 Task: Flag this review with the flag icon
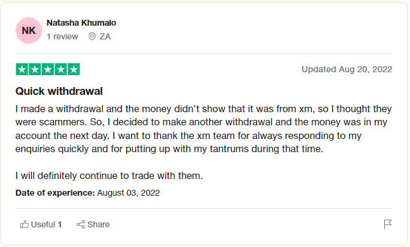click(388, 224)
